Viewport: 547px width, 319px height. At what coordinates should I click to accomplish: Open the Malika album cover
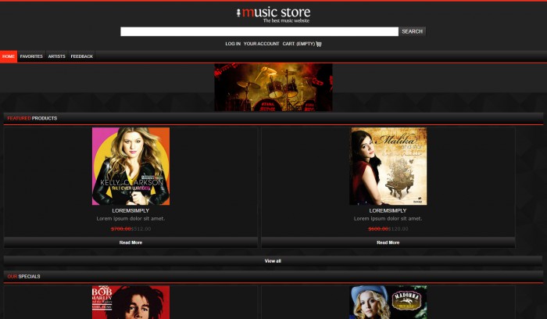click(x=388, y=166)
